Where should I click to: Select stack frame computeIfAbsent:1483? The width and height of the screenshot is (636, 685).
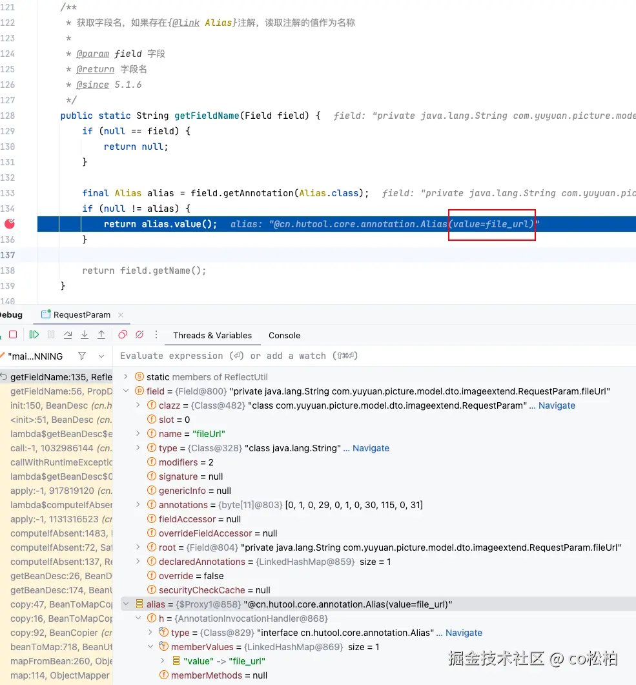pyautogui.click(x=57, y=533)
